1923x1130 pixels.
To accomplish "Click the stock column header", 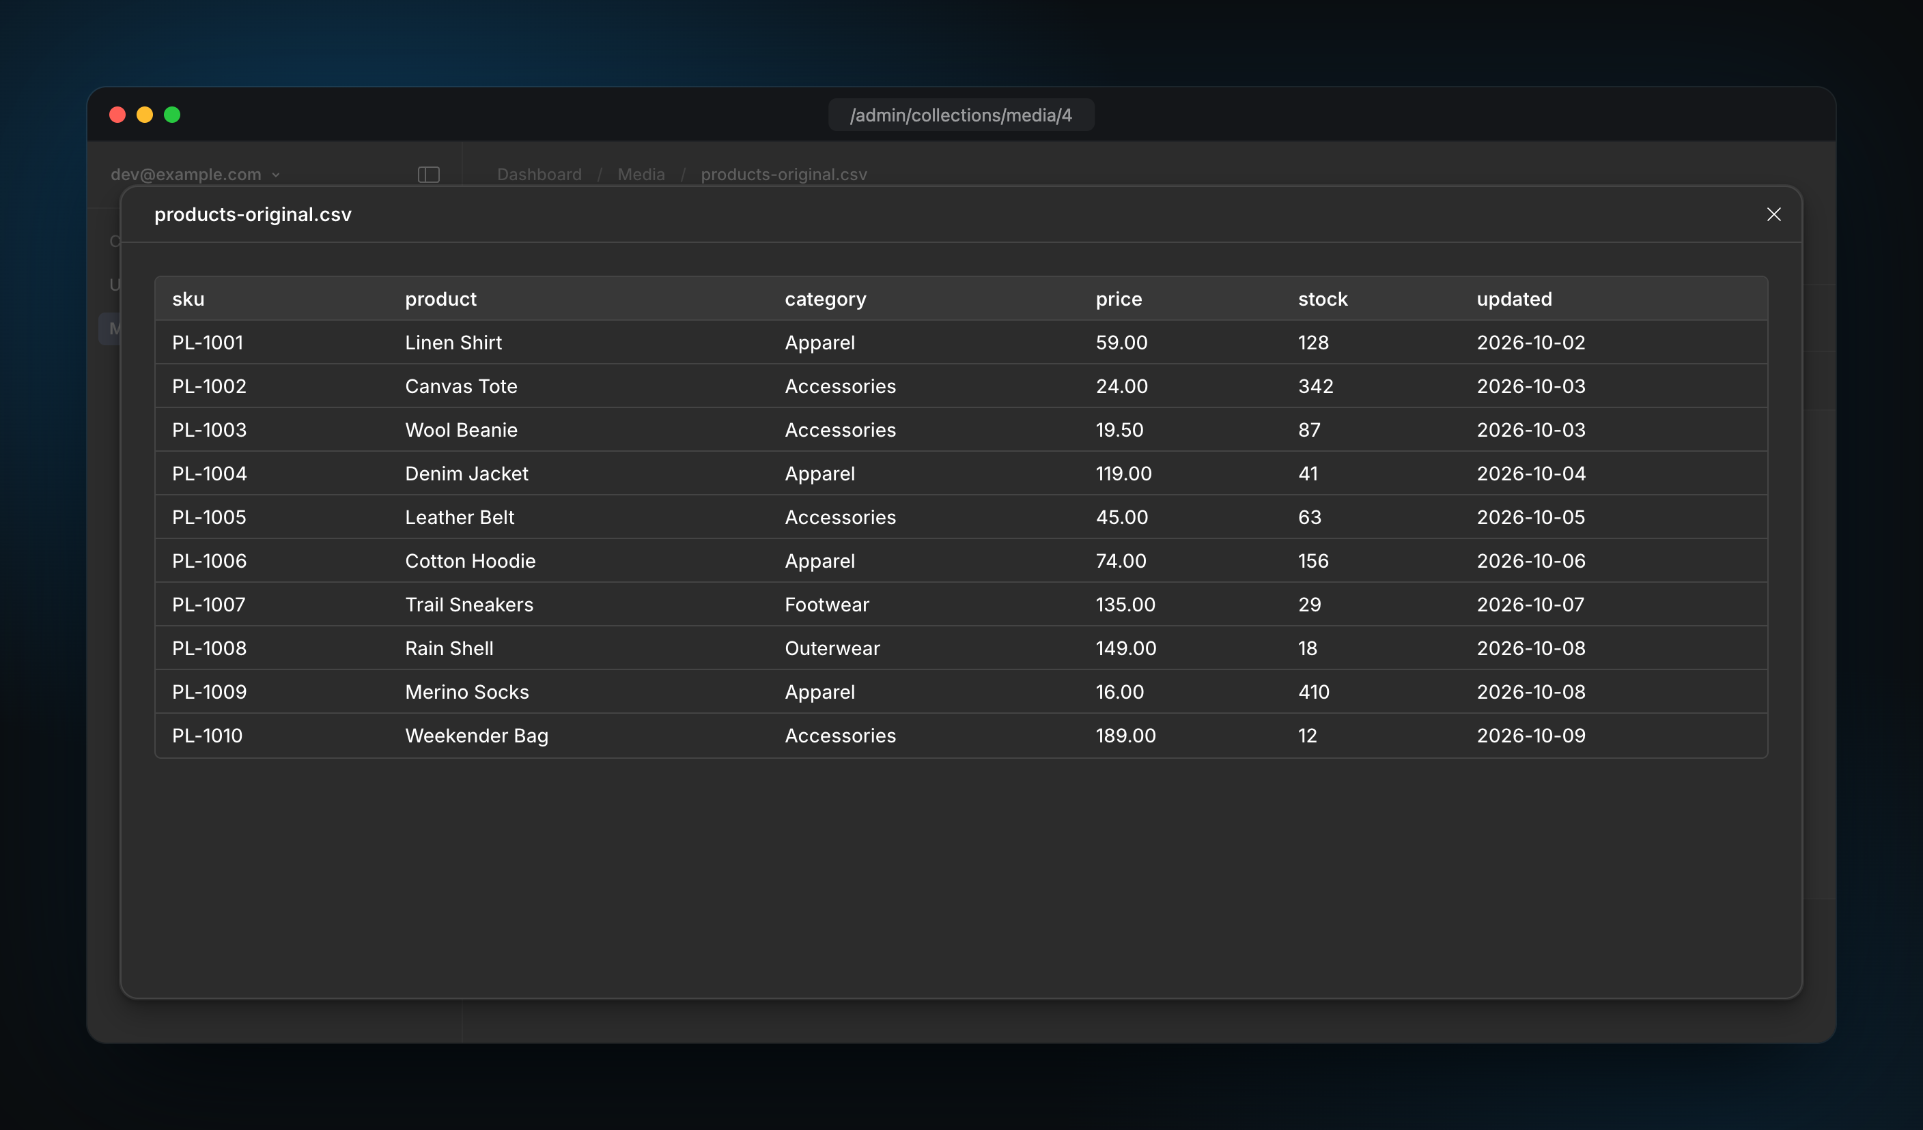I will tap(1323, 299).
